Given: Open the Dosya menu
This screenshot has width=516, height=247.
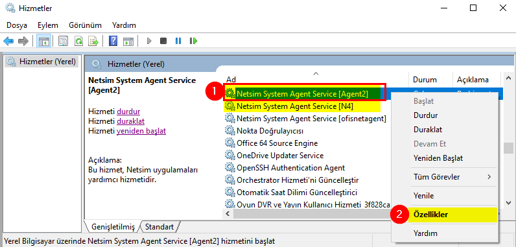Looking at the screenshot, I should (17, 25).
